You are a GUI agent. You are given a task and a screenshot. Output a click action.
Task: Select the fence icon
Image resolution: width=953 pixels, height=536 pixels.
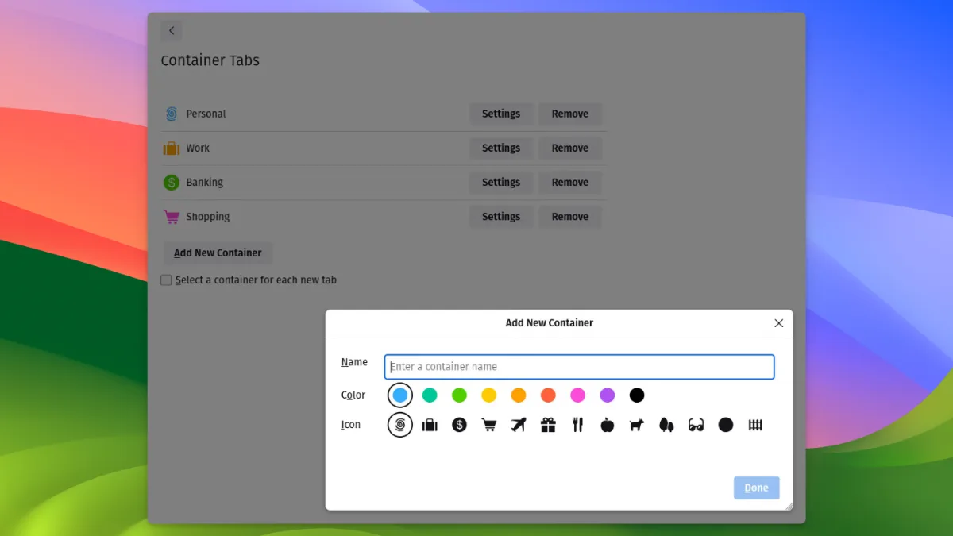click(x=755, y=425)
